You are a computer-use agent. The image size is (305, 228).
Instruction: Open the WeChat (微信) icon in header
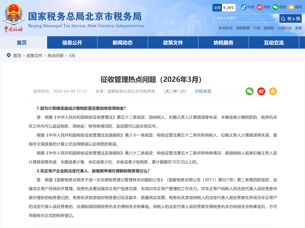pos(275,7)
